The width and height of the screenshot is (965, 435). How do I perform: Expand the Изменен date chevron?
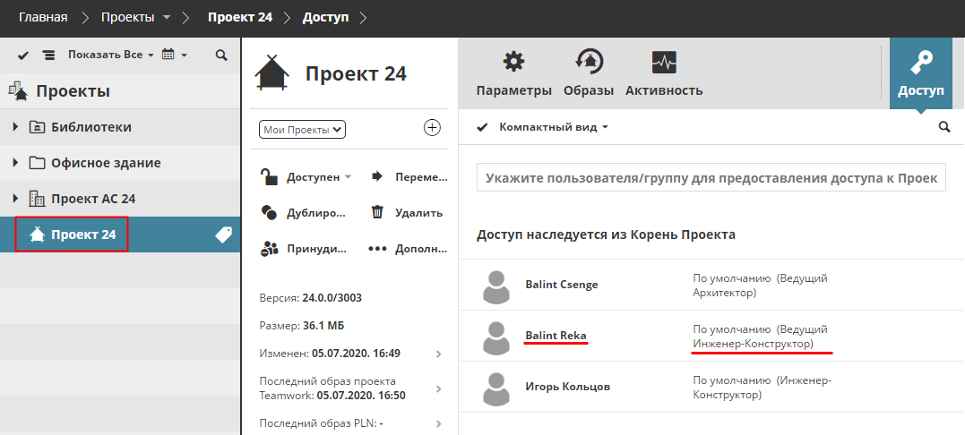pyautogui.click(x=438, y=354)
